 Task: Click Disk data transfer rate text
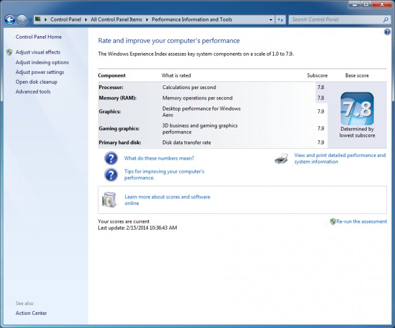(x=187, y=143)
